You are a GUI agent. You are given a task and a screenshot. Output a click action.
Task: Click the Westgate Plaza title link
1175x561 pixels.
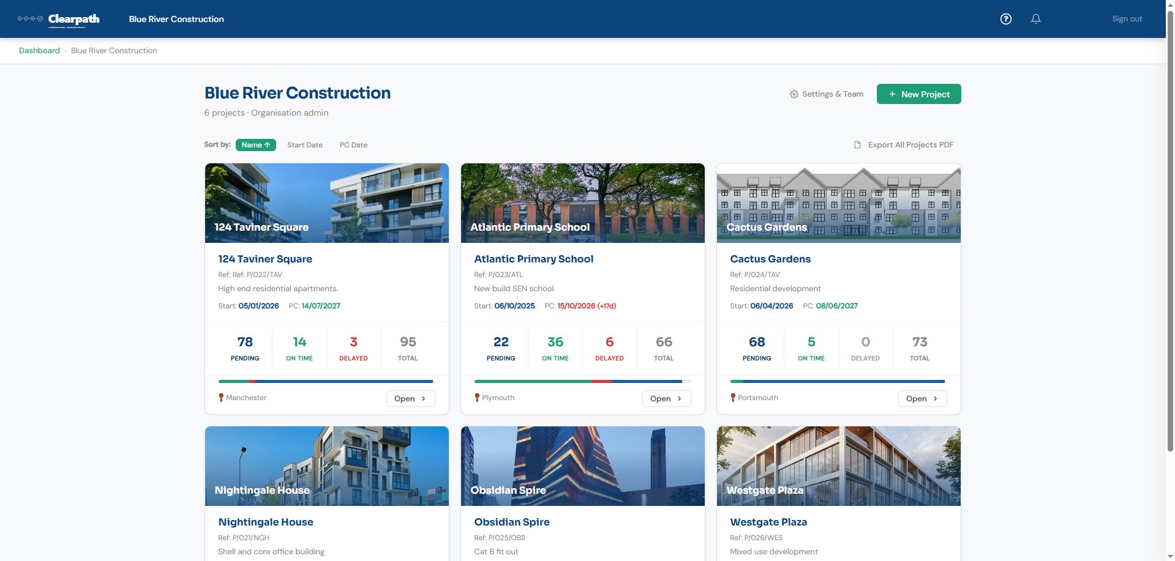[768, 522]
